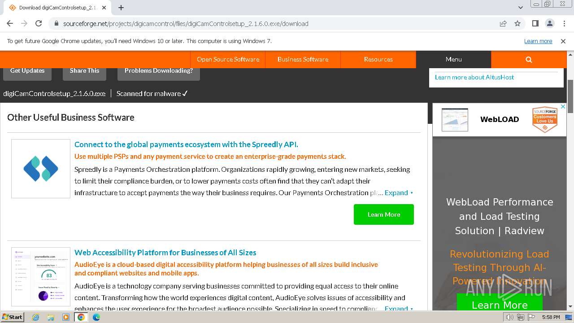
Task: Click the tab favicon for SourceForge
Action: click(13, 8)
